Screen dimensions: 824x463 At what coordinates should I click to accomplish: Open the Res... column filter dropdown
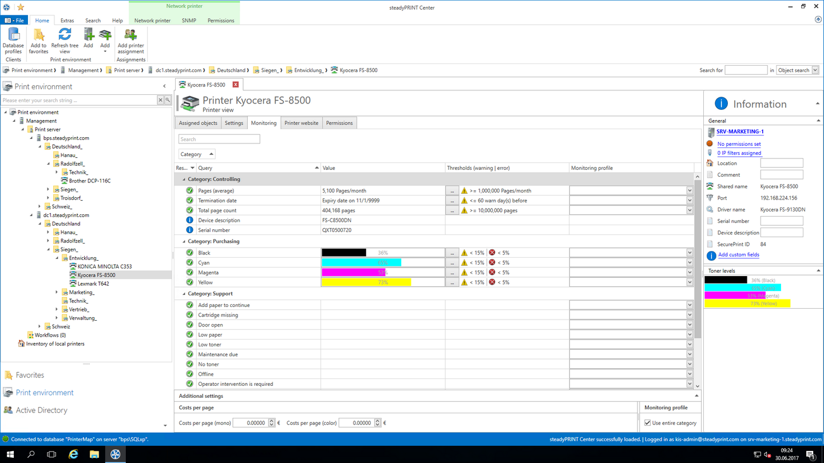pyautogui.click(x=192, y=168)
